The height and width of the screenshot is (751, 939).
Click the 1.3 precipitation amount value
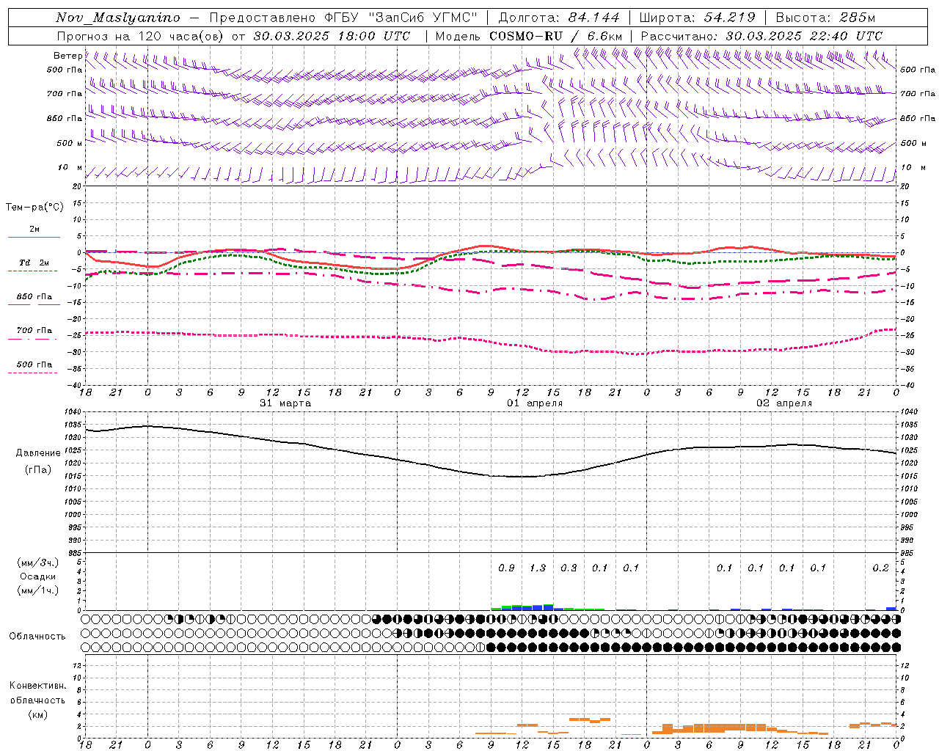pos(538,568)
